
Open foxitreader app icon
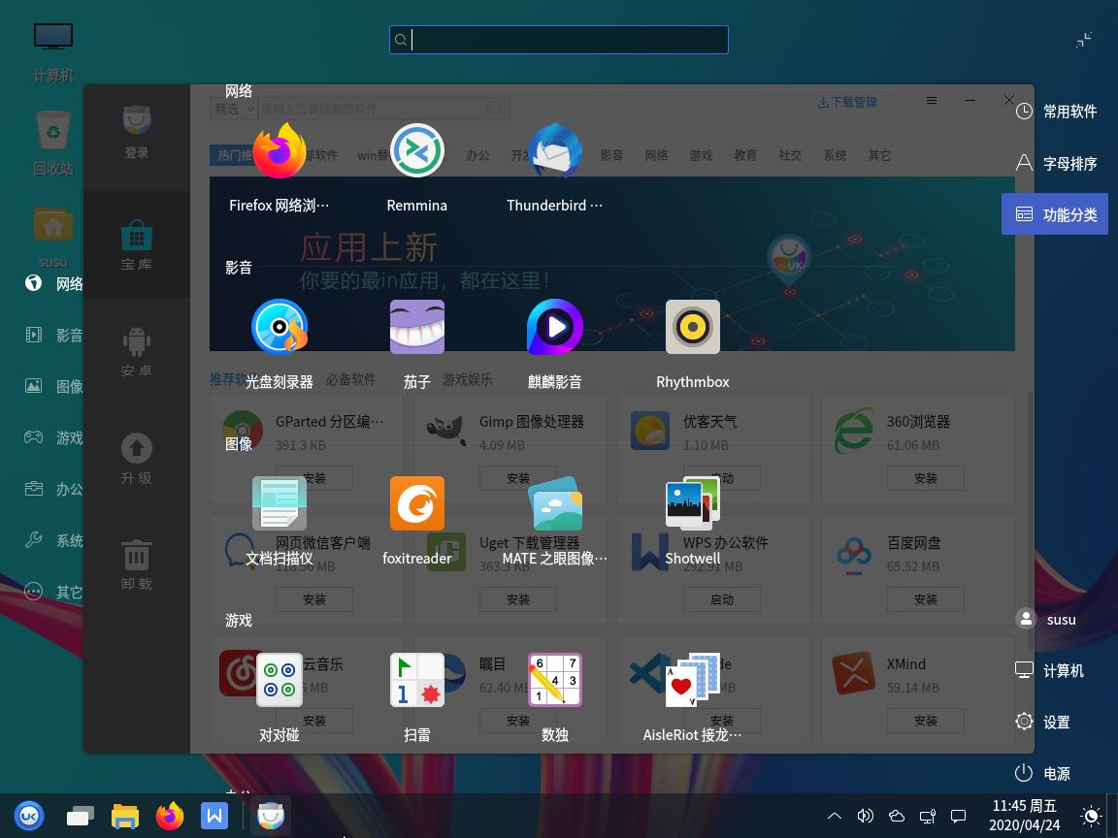(x=417, y=503)
